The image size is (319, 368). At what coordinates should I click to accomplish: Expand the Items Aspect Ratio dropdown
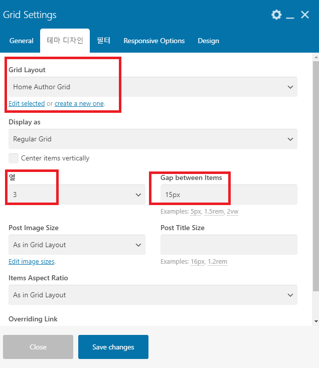coord(153,295)
